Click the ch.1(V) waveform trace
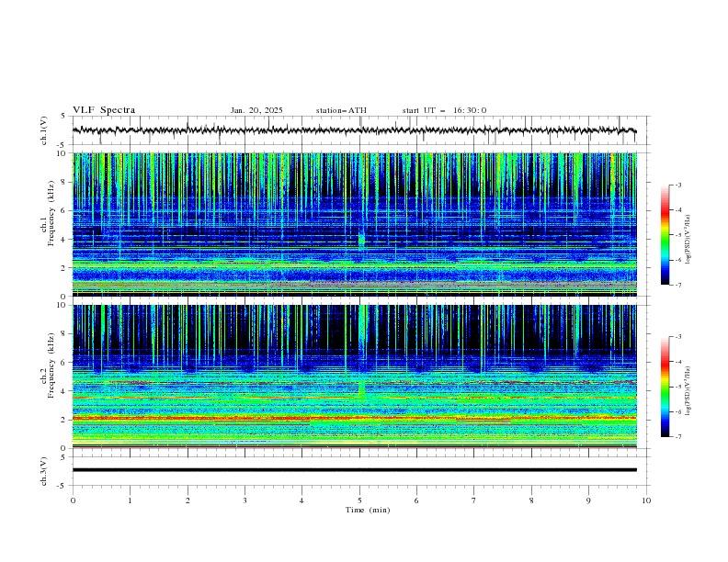The width and height of the screenshot is (728, 562). point(354,130)
